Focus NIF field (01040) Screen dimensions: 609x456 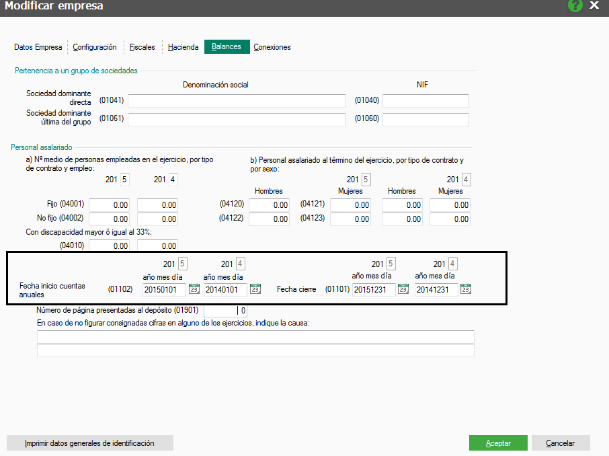tap(425, 101)
